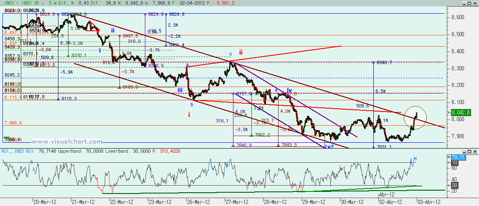
Task: Click the blue iv? wave label
Action: coord(329,146)
